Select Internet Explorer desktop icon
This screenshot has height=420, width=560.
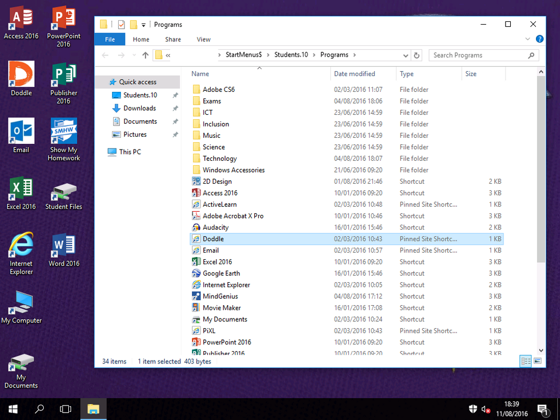click(21, 254)
